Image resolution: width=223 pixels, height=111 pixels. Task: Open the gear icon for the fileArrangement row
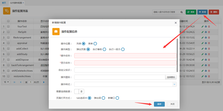click(x=206, y=38)
